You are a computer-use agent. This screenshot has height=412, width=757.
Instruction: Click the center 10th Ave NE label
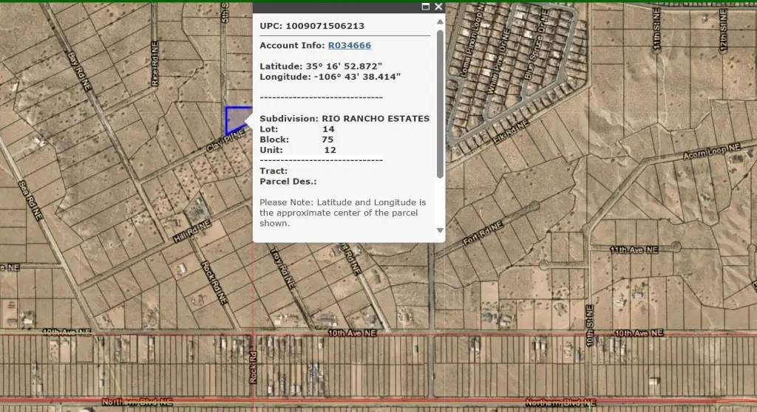click(352, 334)
